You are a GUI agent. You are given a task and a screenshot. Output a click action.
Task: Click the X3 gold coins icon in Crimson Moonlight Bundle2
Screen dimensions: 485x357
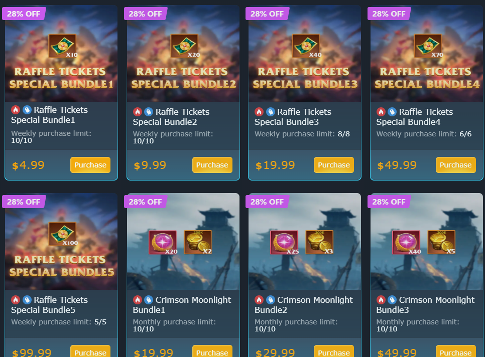[x=319, y=242]
